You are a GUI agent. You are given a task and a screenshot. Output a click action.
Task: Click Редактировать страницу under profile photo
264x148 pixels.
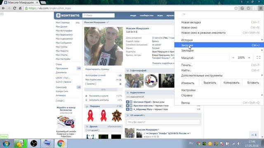pos(97,69)
